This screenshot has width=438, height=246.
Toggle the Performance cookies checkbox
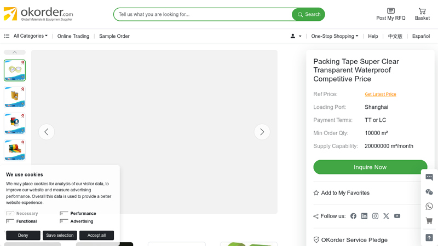(x=64, y=214)
